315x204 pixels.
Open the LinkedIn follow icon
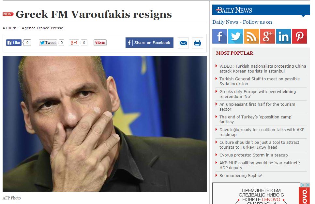[x=283, y=36]
